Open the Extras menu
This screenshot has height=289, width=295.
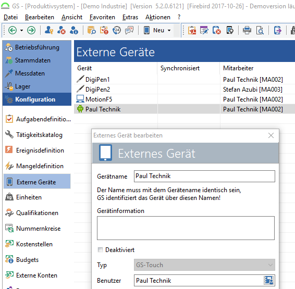click(130, 17)
